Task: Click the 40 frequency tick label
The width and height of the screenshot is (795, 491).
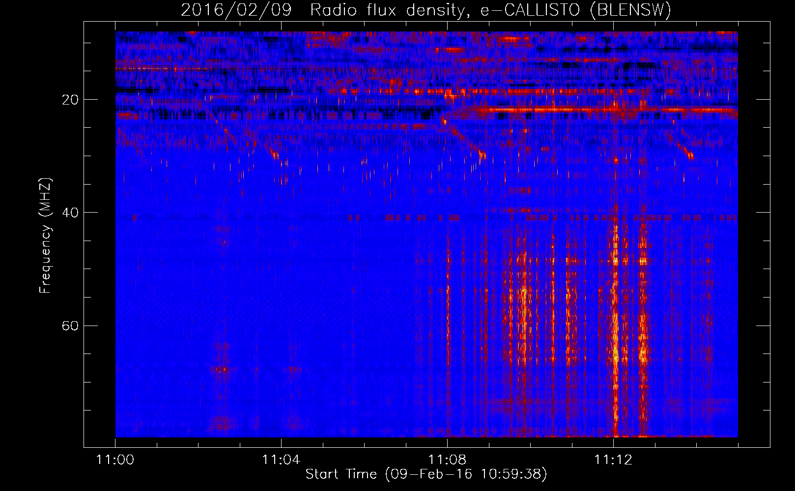Action: click(x=70, y=213)
